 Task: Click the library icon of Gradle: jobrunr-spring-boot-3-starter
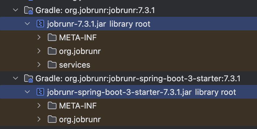point(29,78)
